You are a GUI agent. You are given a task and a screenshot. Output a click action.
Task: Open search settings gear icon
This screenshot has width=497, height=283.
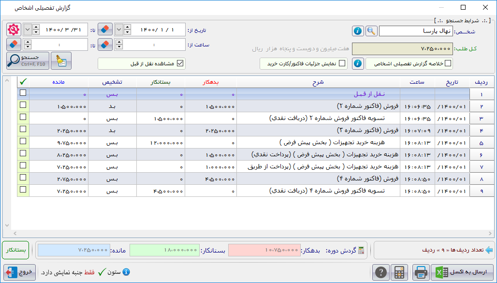click(14, 30)
